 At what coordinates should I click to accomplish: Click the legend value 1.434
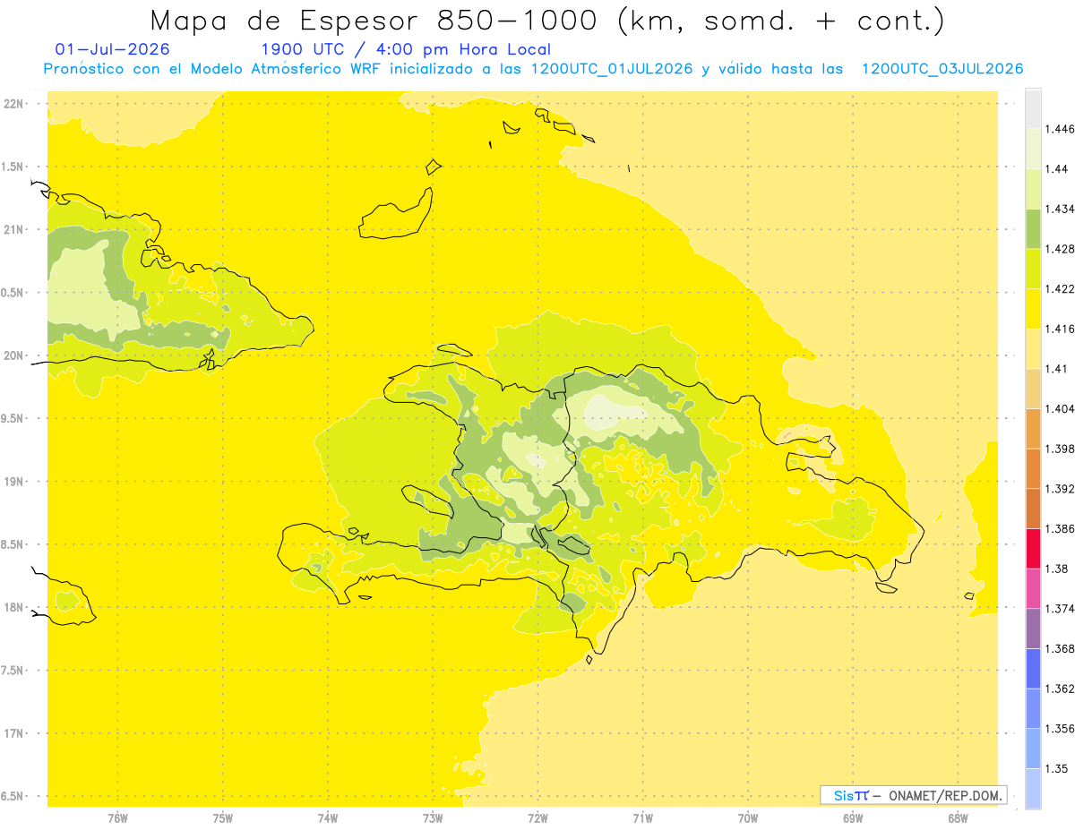(x=1061, y=209)
